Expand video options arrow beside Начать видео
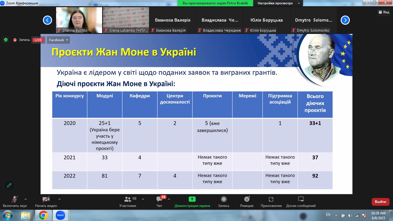Viewport: 393px width, 221px height. coord(60,199)
